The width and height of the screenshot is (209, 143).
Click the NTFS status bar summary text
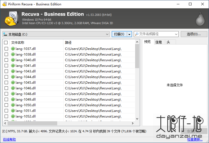74,131
